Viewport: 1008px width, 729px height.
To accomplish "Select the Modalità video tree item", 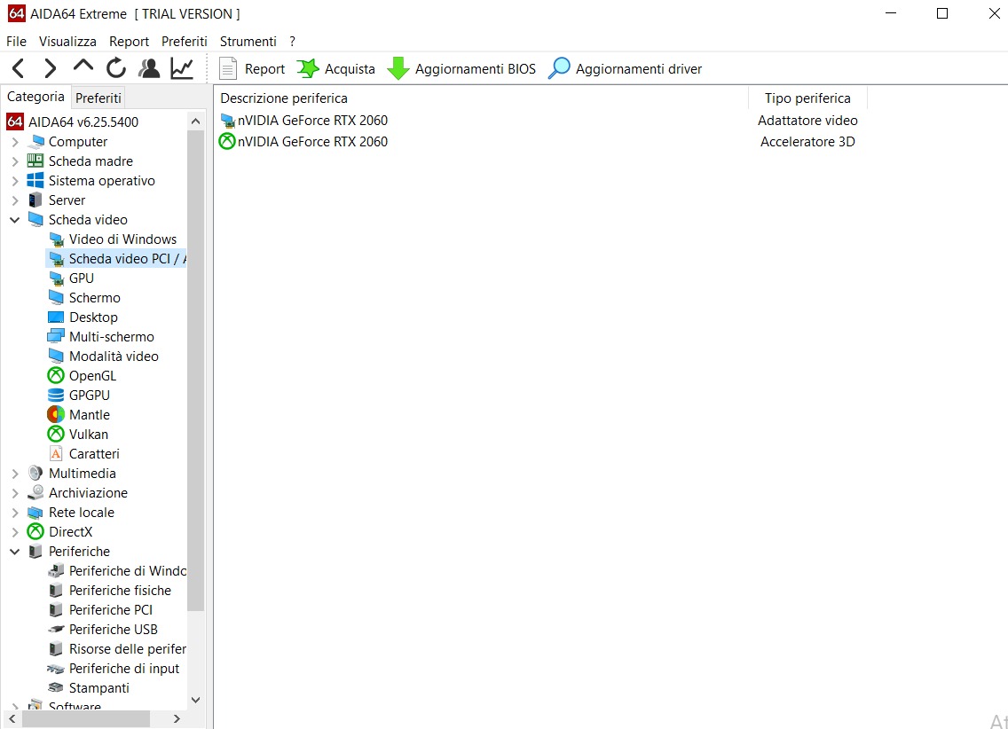I will tap(114, 356).
